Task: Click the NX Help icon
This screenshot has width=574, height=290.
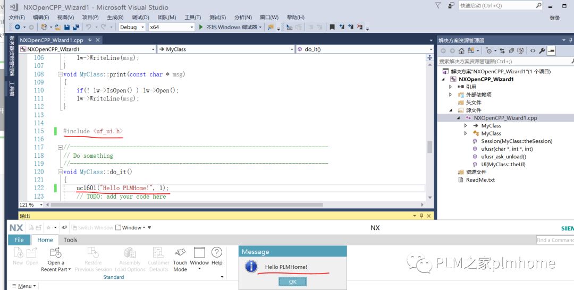Action: point(217,252)
